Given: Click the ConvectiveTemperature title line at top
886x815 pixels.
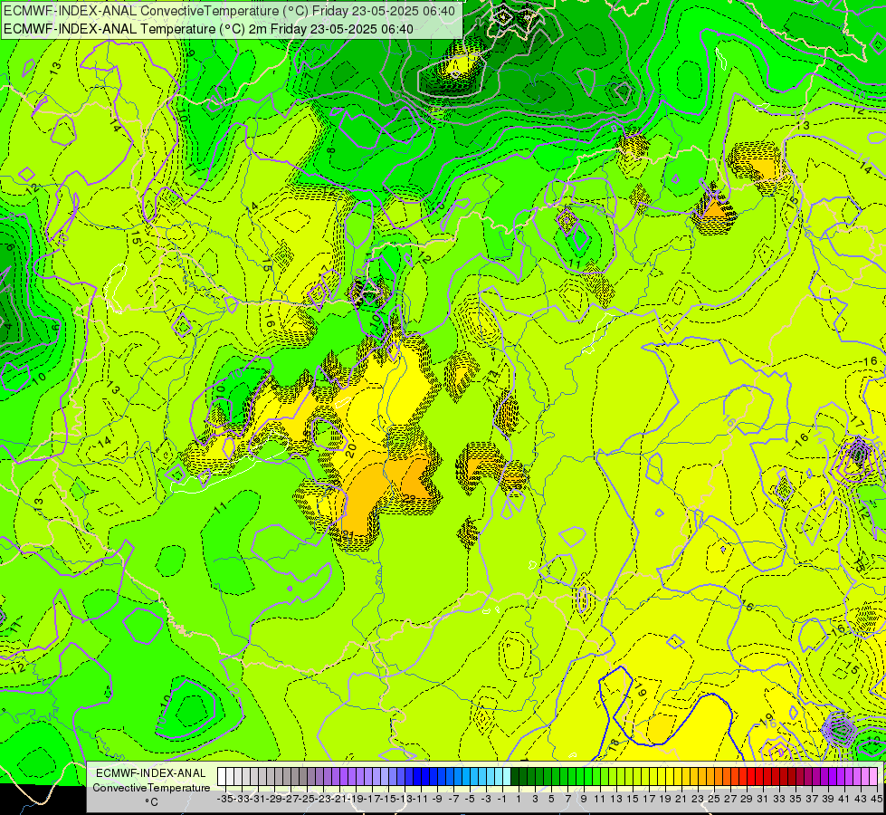Looking at the screenshot, I should click(229, 11).
